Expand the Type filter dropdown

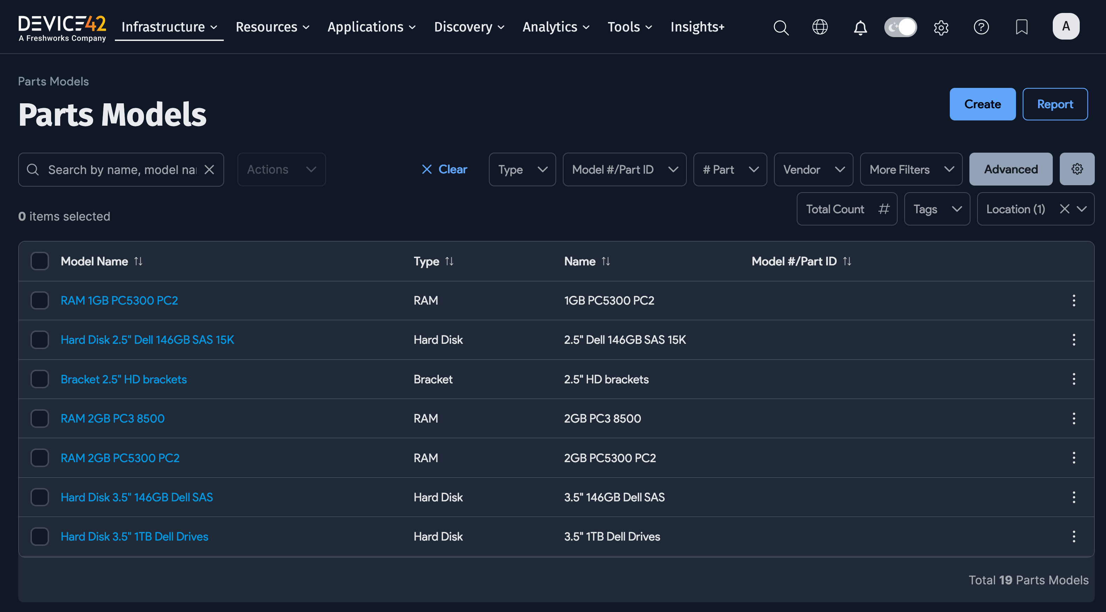[x=522, y=169]
